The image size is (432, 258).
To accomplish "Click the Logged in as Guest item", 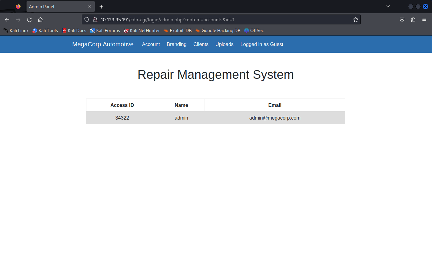I will pos(262,44).
